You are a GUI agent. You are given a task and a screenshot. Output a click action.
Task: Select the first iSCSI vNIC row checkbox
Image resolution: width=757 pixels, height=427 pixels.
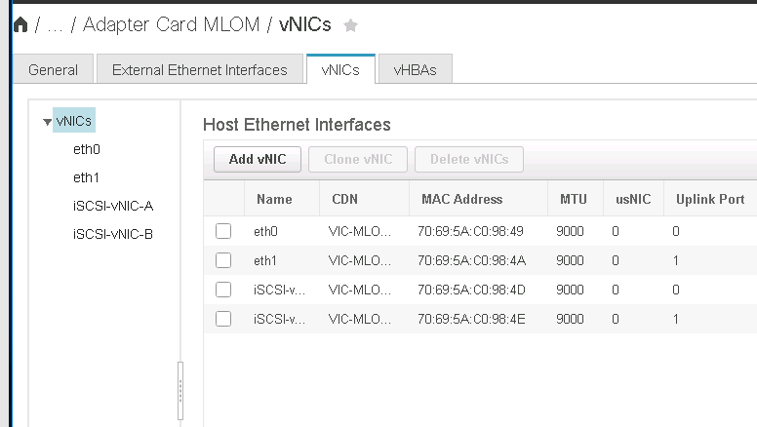click(x=223, y=290)
